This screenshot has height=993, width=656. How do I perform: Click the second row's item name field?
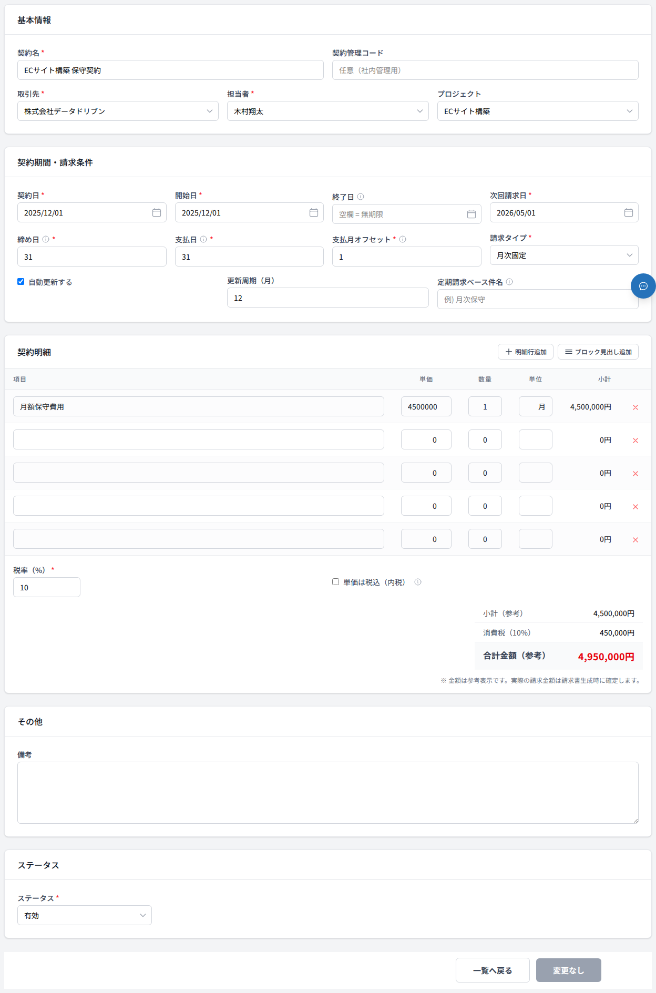(199, 439)
